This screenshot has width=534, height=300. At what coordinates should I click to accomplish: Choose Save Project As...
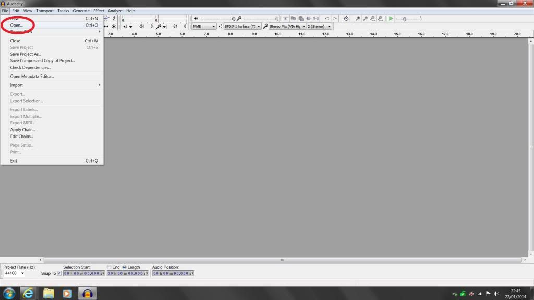(x=52, y=54)
